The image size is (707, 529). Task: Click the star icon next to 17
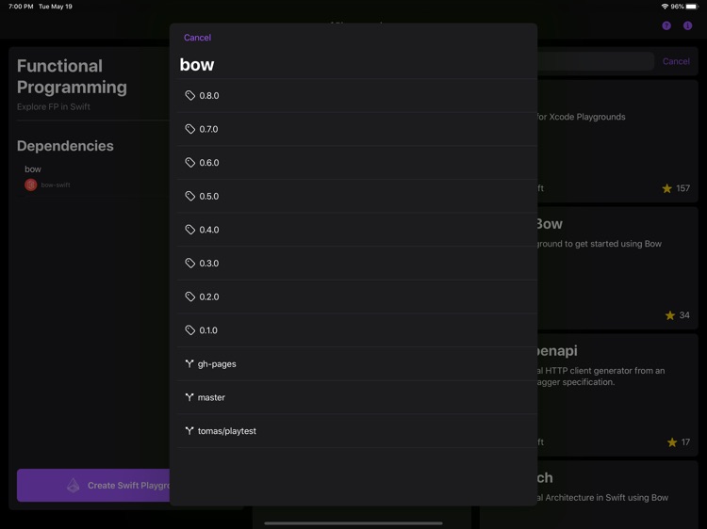(672, 442)
